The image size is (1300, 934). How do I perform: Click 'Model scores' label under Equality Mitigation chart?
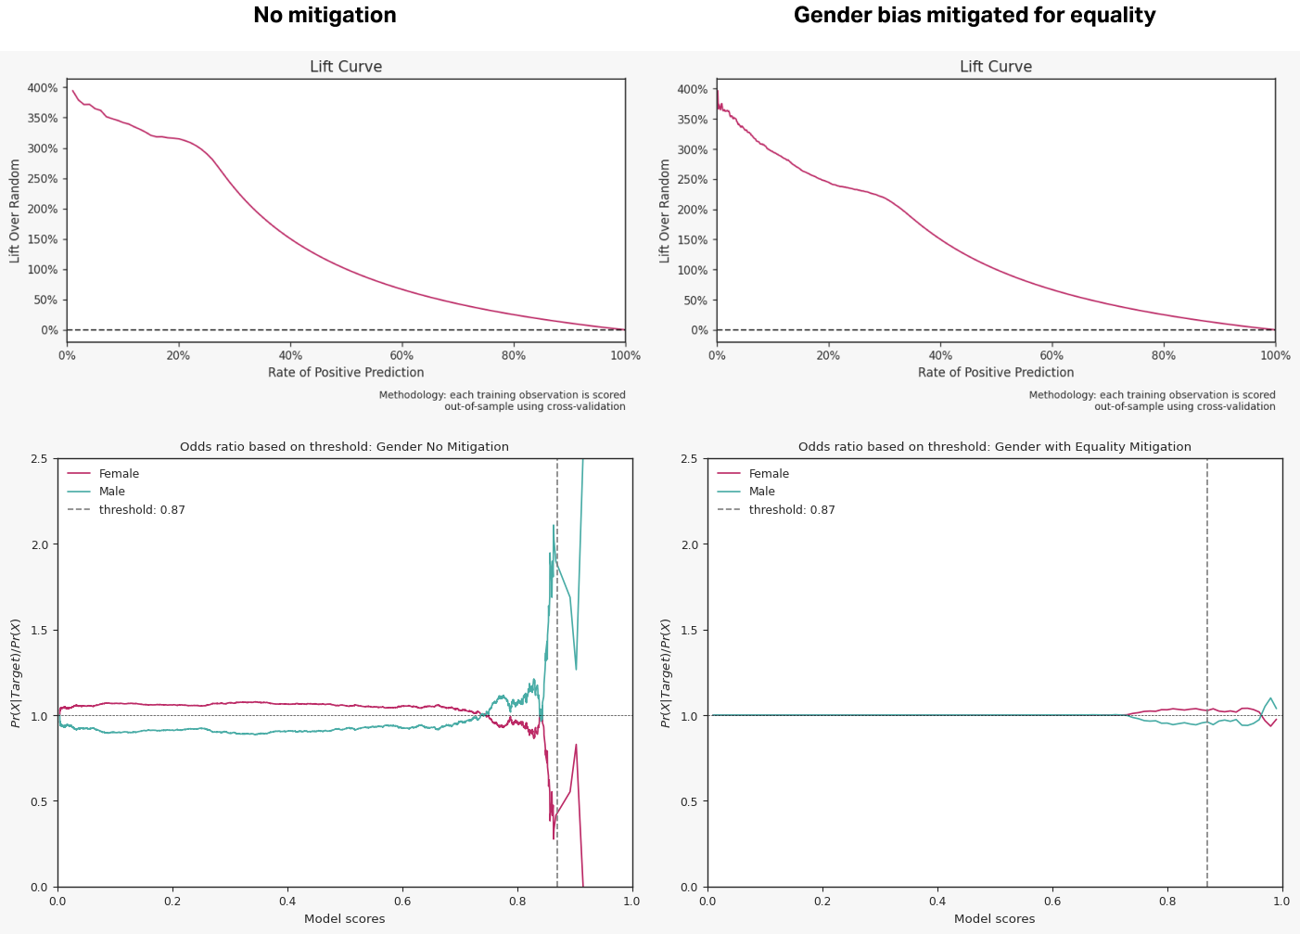[994, 919]
